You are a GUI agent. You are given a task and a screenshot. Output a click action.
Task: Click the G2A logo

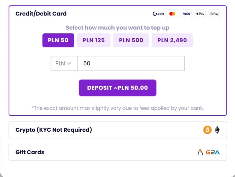[213, 152]
